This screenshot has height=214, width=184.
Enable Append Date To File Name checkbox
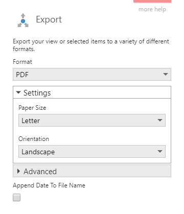17,198
